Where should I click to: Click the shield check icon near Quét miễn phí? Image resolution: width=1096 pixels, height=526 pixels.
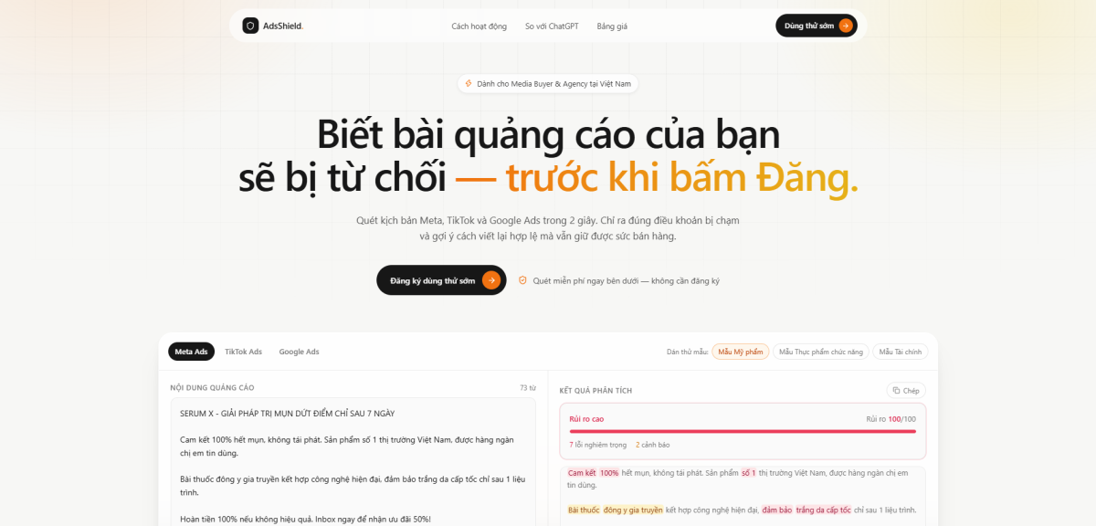pos(522,280)
